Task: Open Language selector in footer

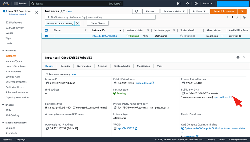Action: click(20, 140)
